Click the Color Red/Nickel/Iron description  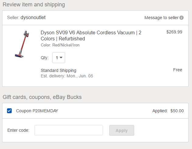click(x=60, y=45)
